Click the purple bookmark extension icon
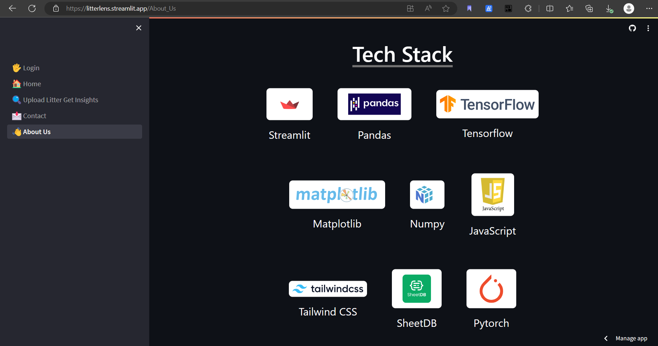 469,9
